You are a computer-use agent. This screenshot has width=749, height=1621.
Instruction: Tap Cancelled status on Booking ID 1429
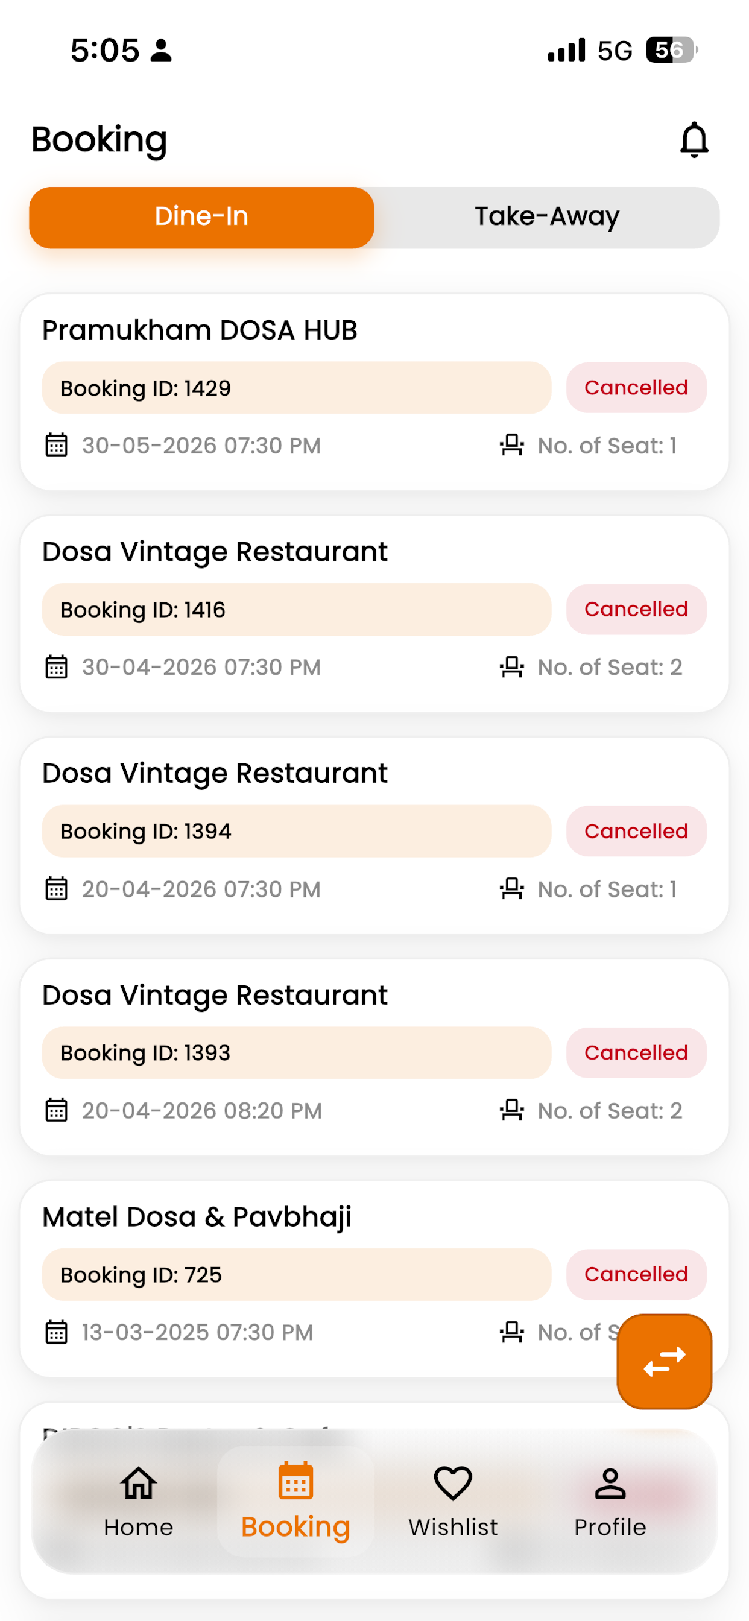[x=636, y=388]
